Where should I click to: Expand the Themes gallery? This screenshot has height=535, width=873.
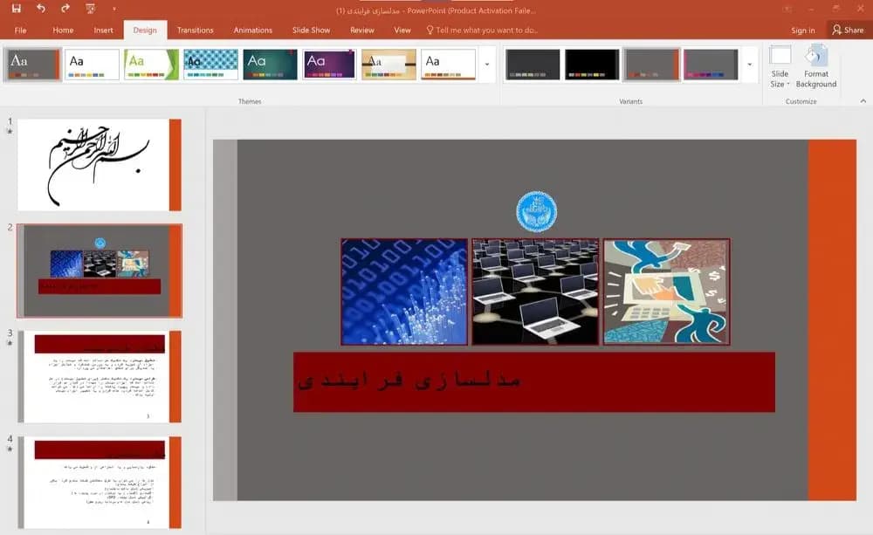pos(487,65)
